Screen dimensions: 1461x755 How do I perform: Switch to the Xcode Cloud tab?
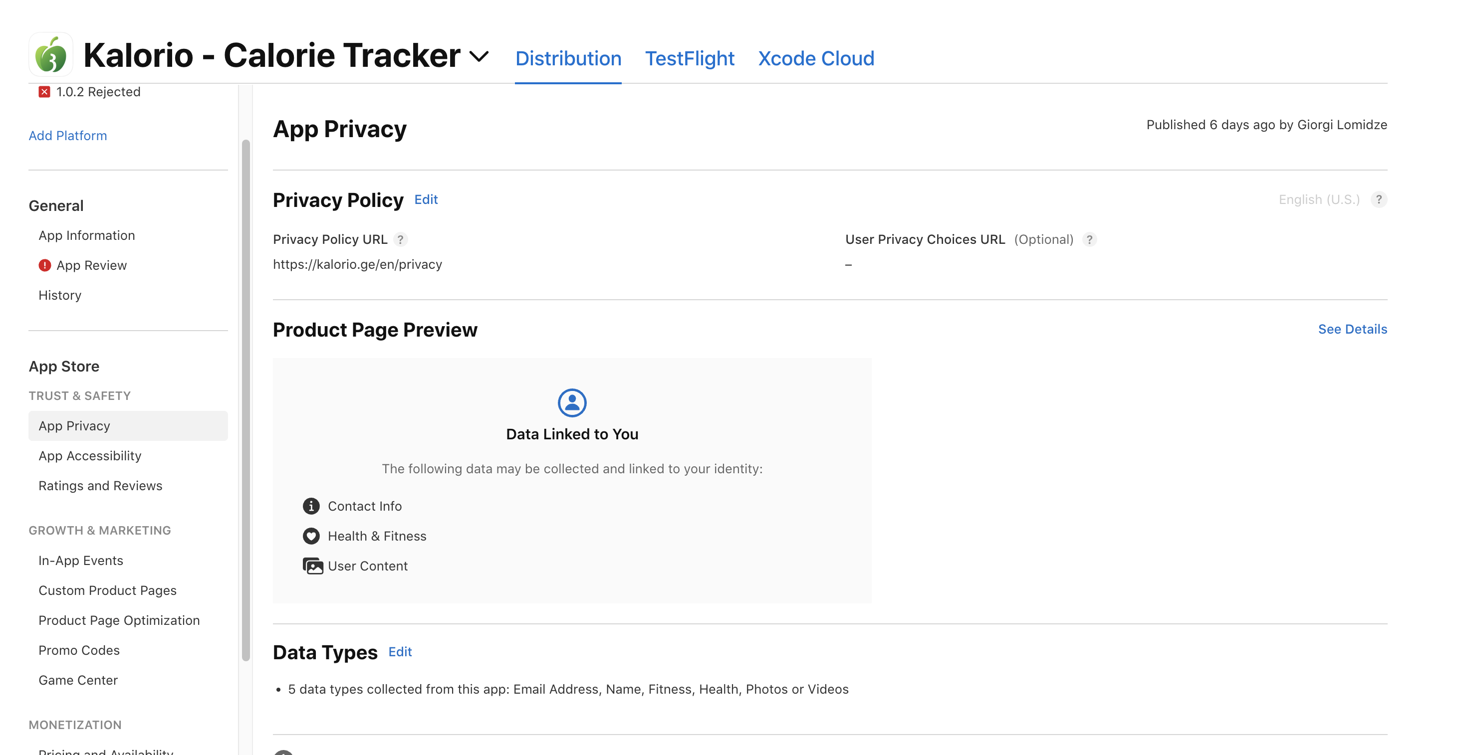815,58
